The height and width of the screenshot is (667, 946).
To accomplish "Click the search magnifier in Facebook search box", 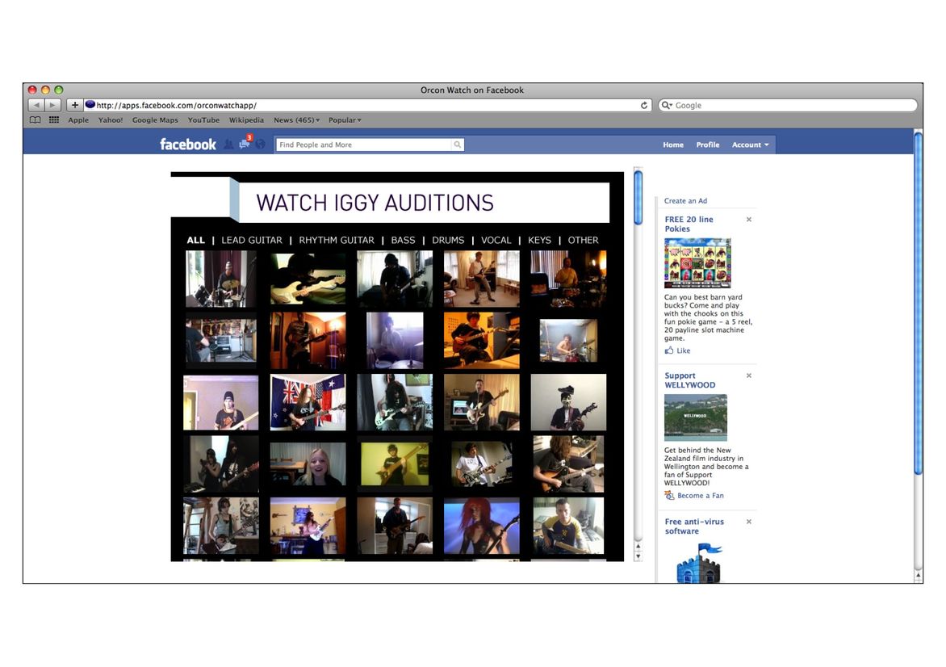I will 458,145.
